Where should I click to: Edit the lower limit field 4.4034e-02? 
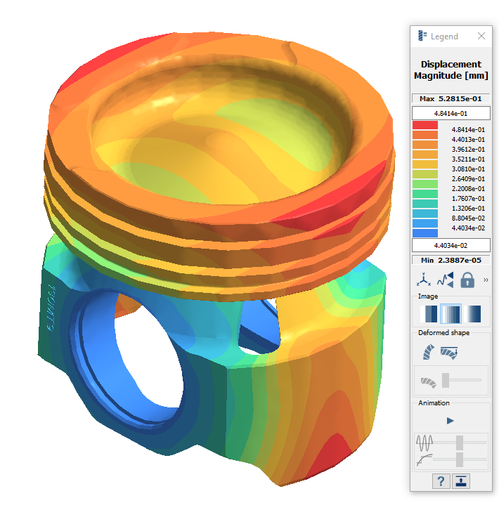(x=451, y=245)
